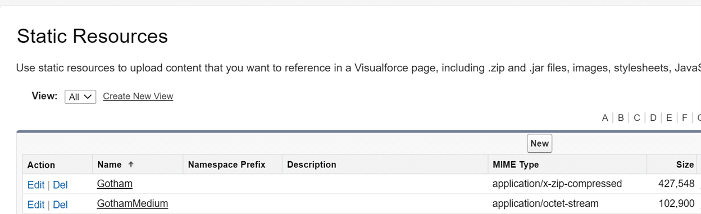Screen dimensions: 701x214
Task: Open the Gotham resource name link
Action: [x=115, y=184]
